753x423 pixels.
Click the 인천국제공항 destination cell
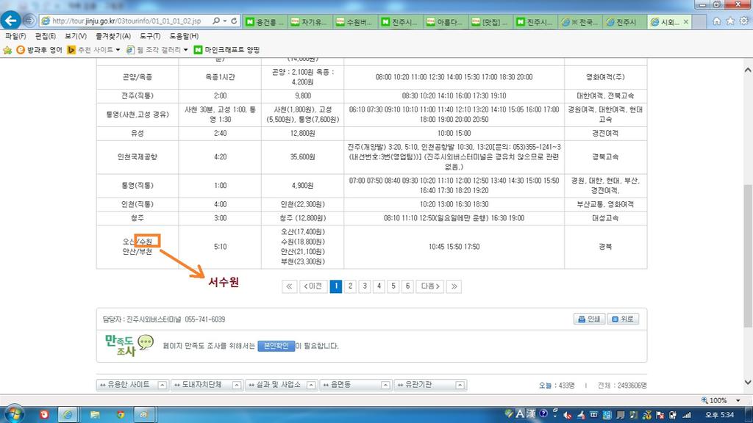(138, 157)
